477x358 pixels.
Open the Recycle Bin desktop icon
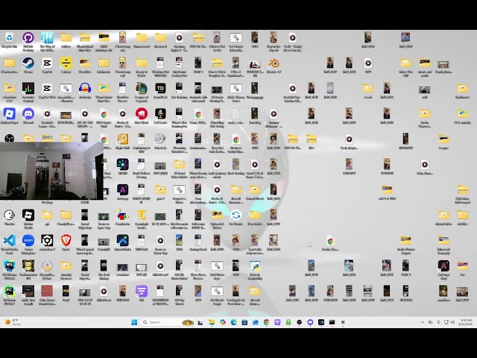click(10, 38)
